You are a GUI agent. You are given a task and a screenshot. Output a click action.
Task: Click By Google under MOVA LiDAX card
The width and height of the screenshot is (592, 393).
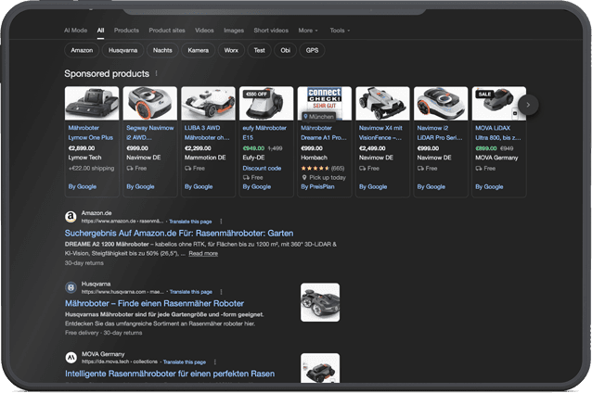[489, 186]
